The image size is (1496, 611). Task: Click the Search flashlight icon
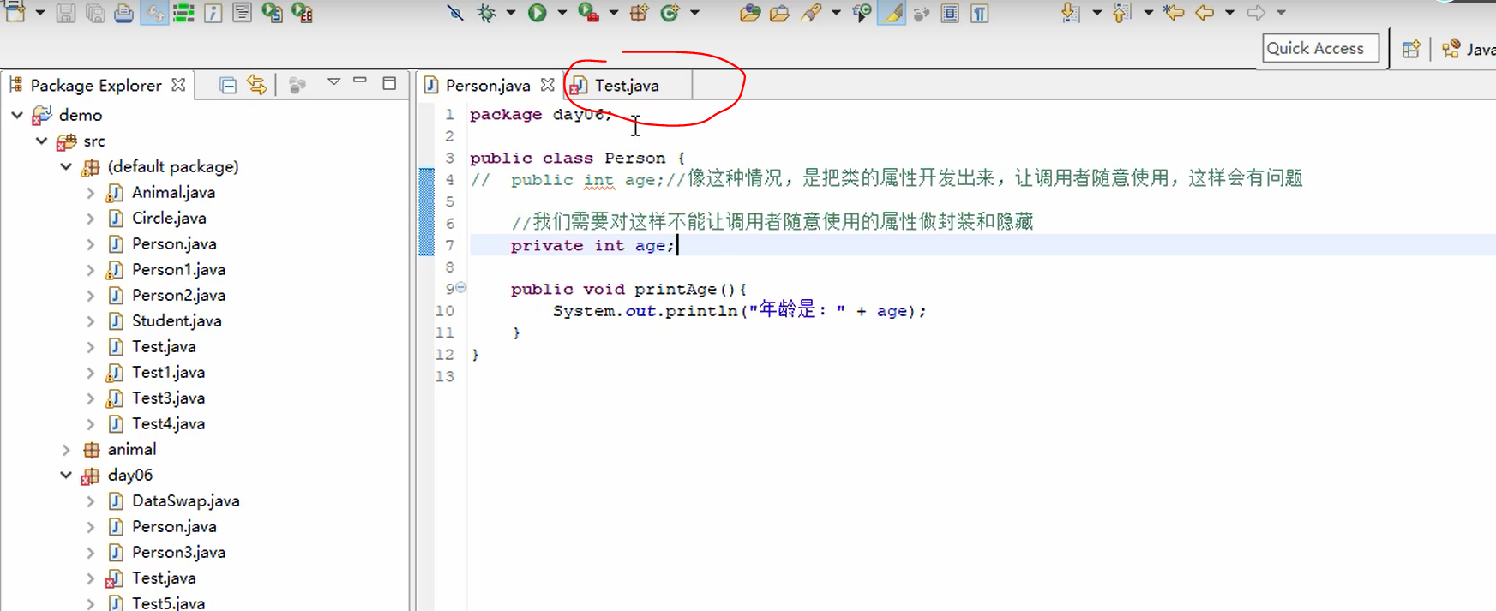pos(811,12)
